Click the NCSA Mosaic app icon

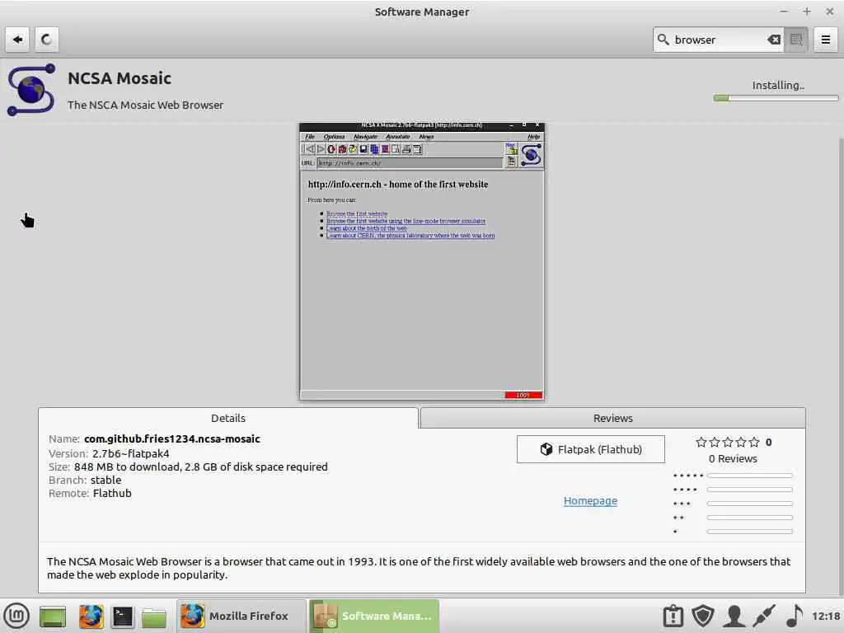[31, 90]
